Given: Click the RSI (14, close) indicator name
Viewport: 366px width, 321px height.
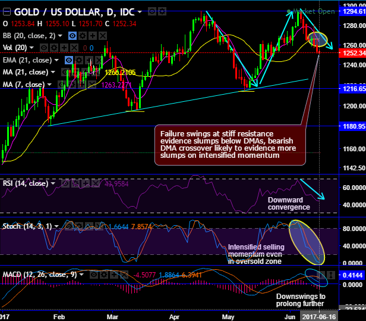Looking at the screenshot, I should (x=26, y=183).
